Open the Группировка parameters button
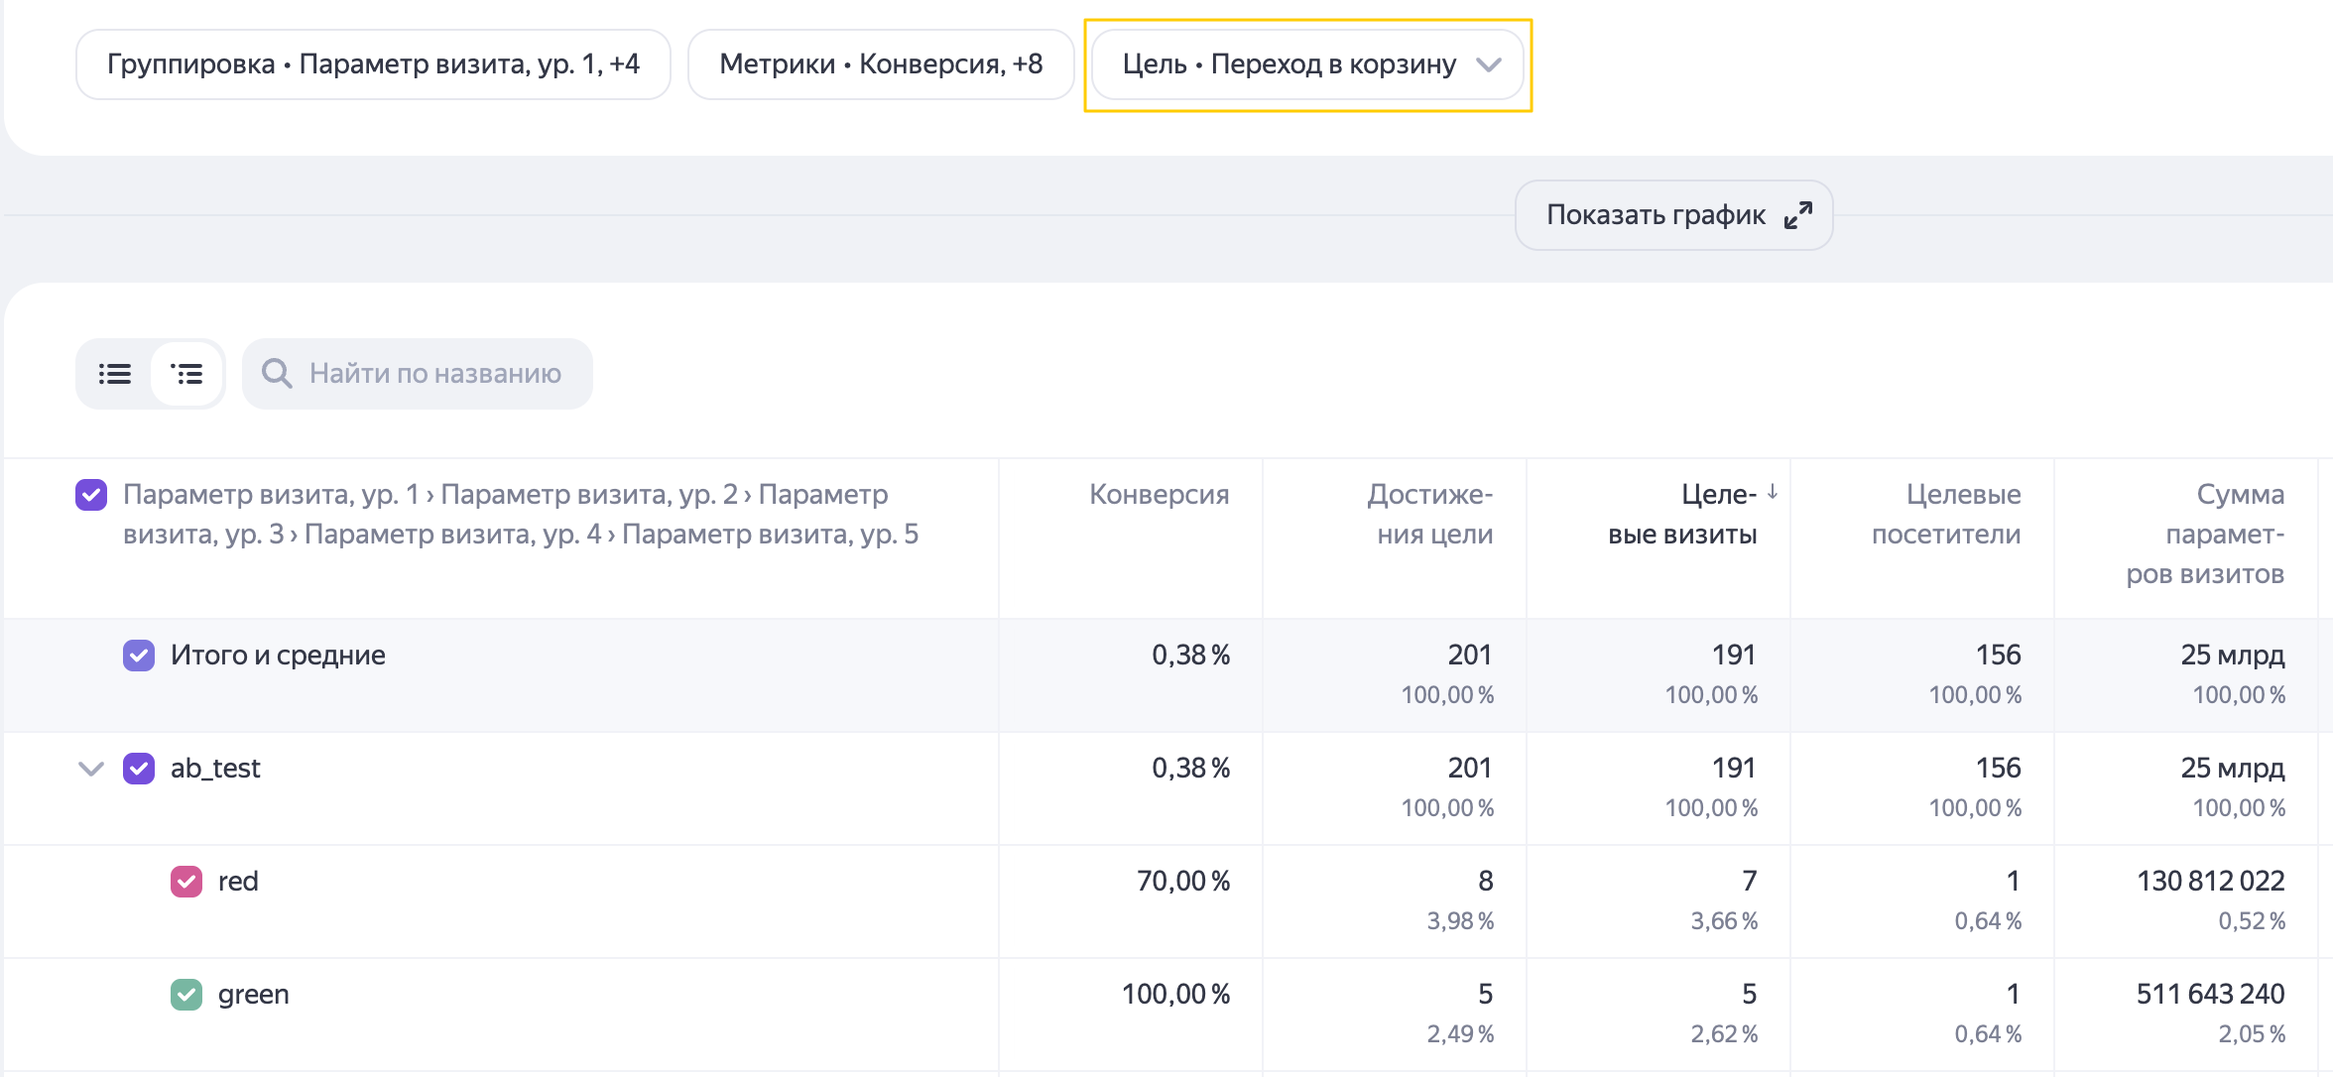Viewport: 2333px width, 1077px height. pos(373,64)
